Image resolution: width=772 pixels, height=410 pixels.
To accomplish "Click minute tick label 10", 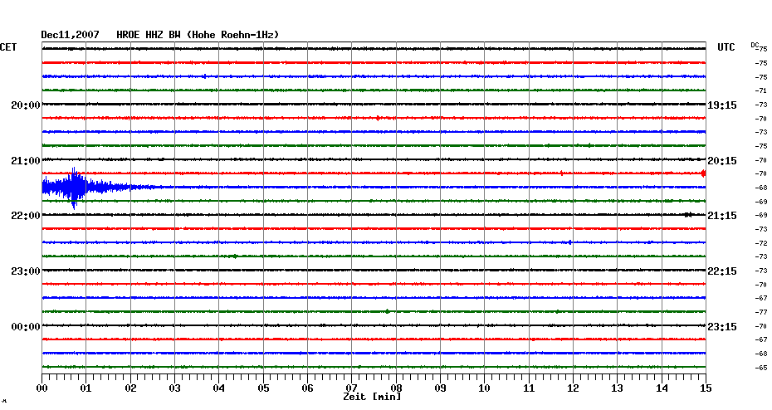I will tap(485, 388).
